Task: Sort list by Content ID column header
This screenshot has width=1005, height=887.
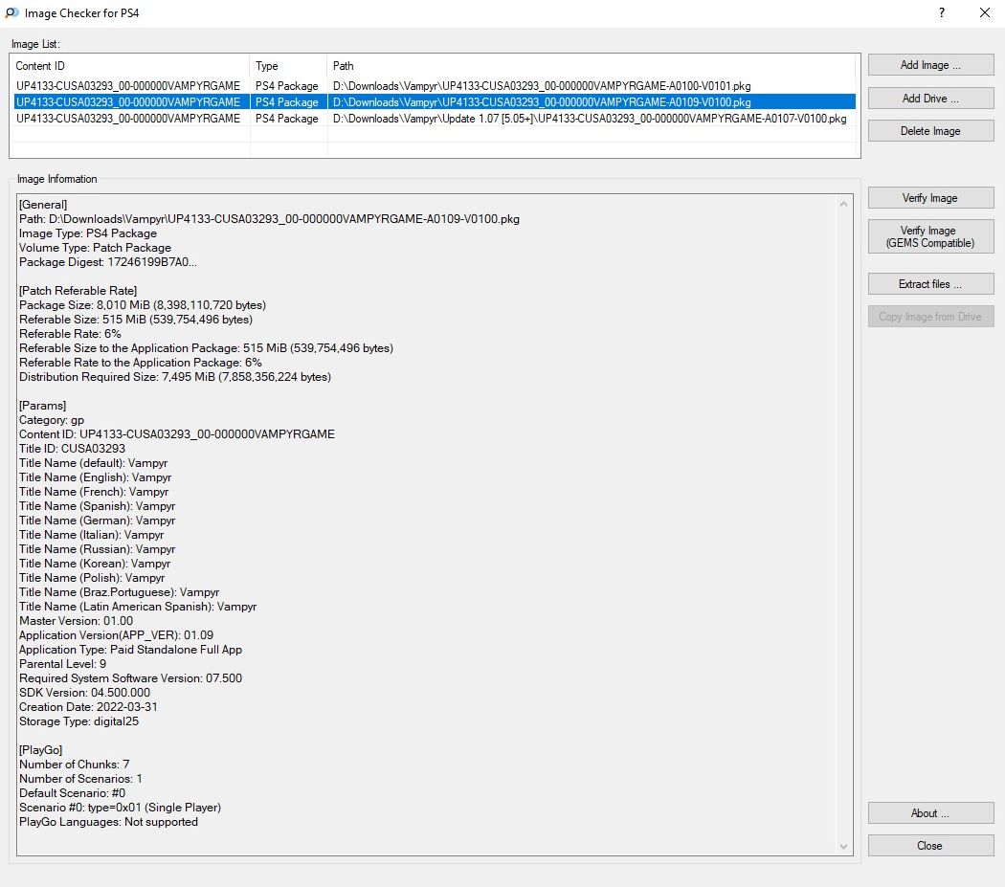Action: 129,66
